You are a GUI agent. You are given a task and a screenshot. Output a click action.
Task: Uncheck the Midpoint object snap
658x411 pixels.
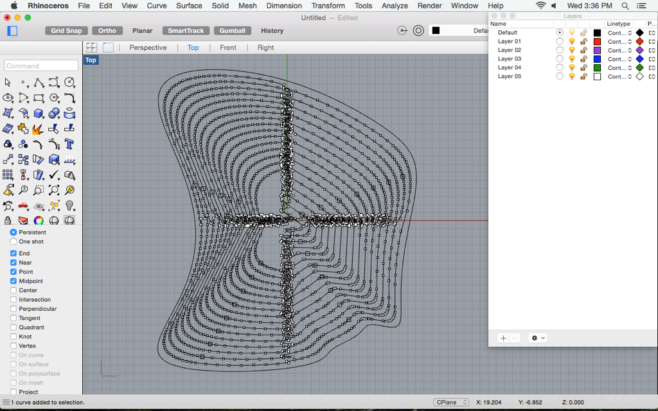13,281
